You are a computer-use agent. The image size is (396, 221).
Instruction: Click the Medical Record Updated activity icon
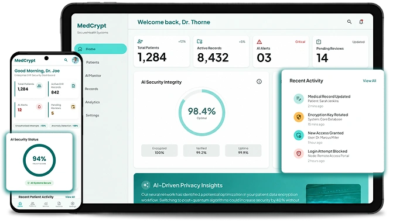(299, 99)
